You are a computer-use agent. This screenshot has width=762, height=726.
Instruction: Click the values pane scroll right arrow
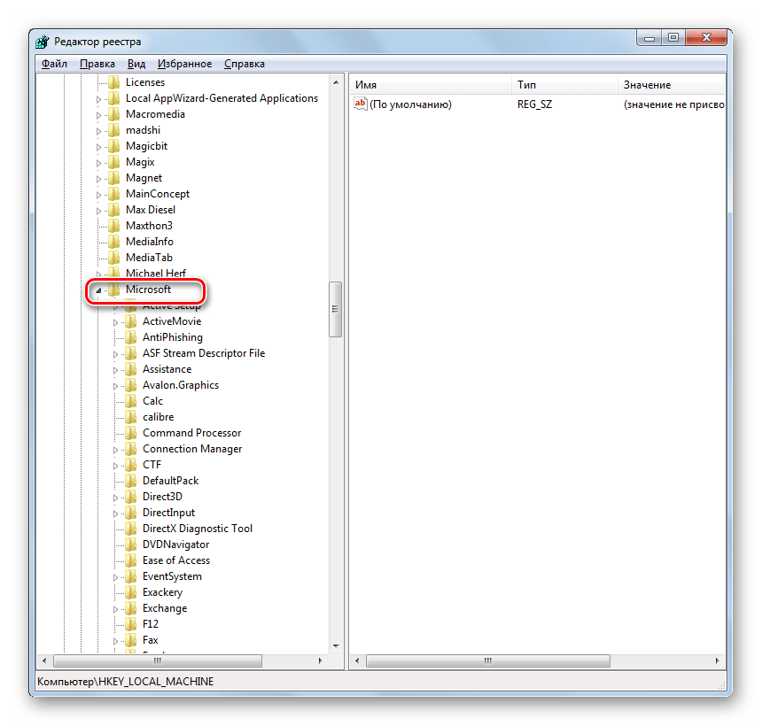pos(718,661)
